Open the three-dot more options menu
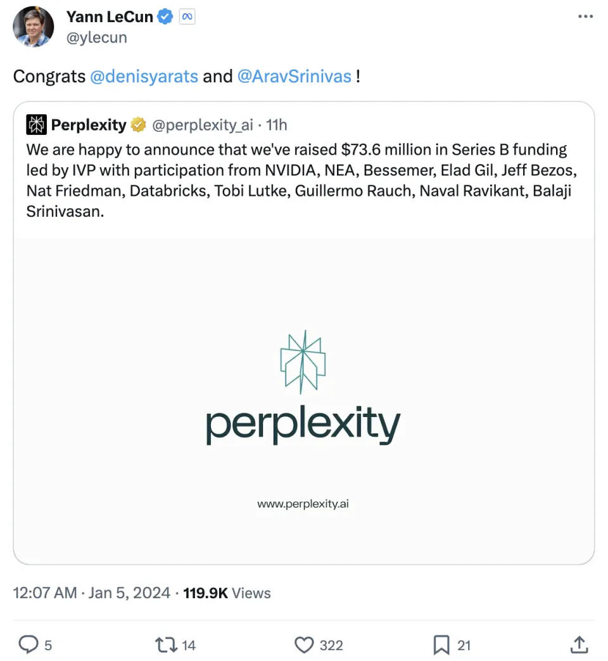Image resolution: width=608 pixels, height=661 pixels. 585,17
